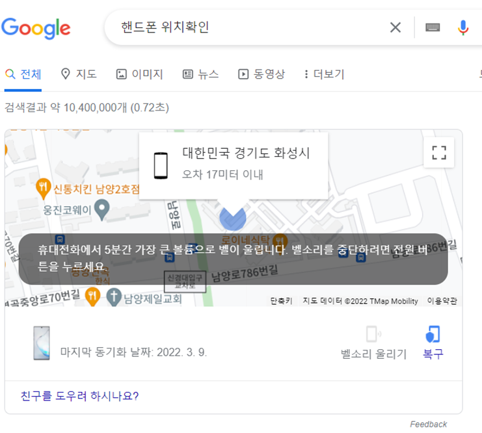Click the ringing notification toast message

click(x=233, y=259)
